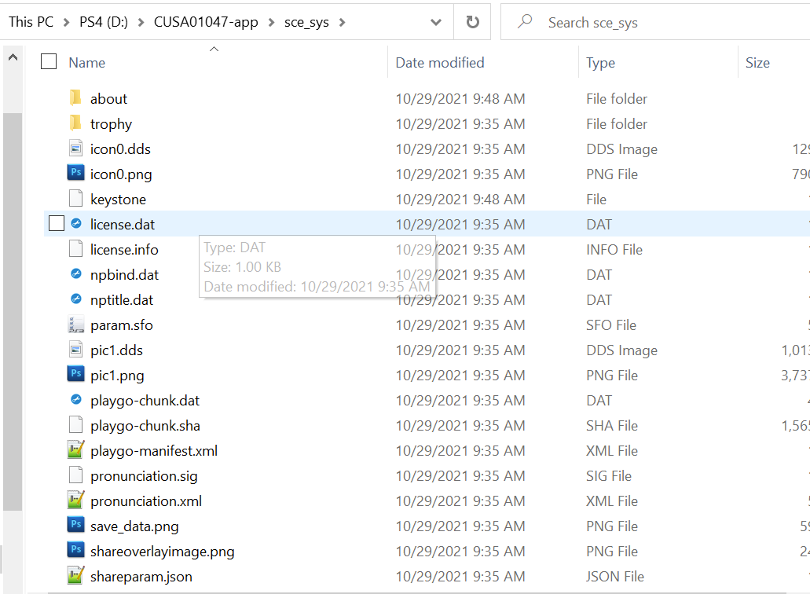This screenshot has width=810, height=594.
Task: Select the trophy folder name
Action: [x=111, y=124]
